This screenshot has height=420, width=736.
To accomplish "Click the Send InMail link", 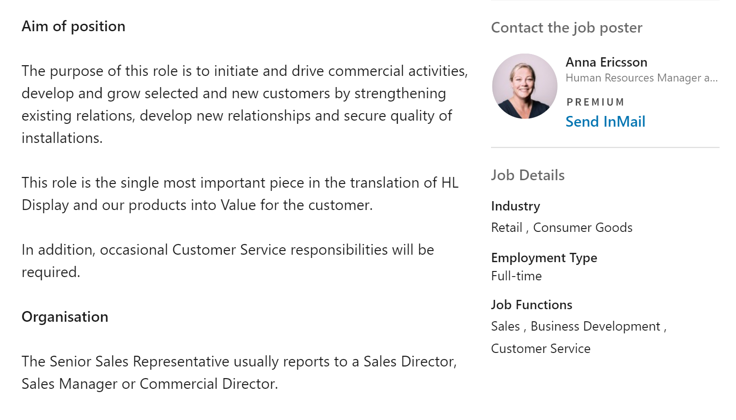I will pyautogui.click(x=605, y=122).
